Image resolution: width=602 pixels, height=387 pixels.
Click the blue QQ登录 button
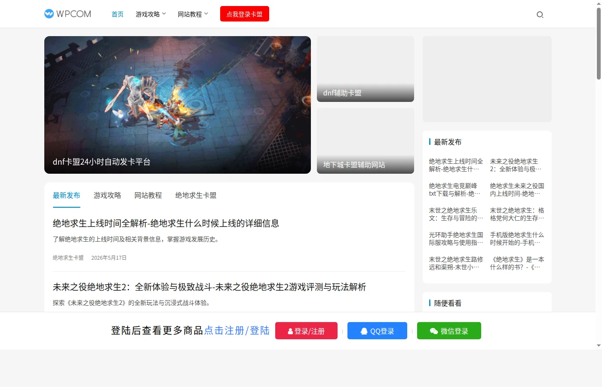pos(377,331)
